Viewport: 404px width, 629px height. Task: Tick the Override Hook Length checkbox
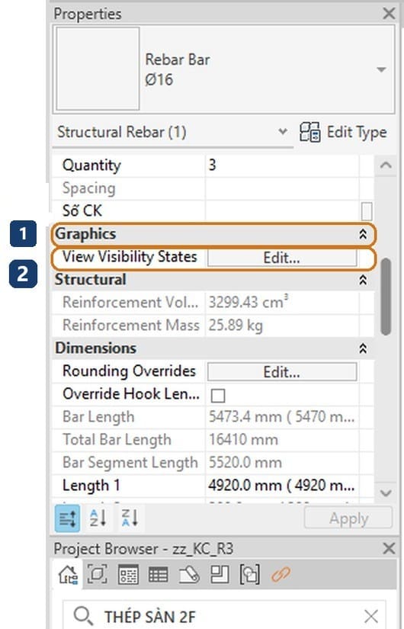click(x=217, y=395)
